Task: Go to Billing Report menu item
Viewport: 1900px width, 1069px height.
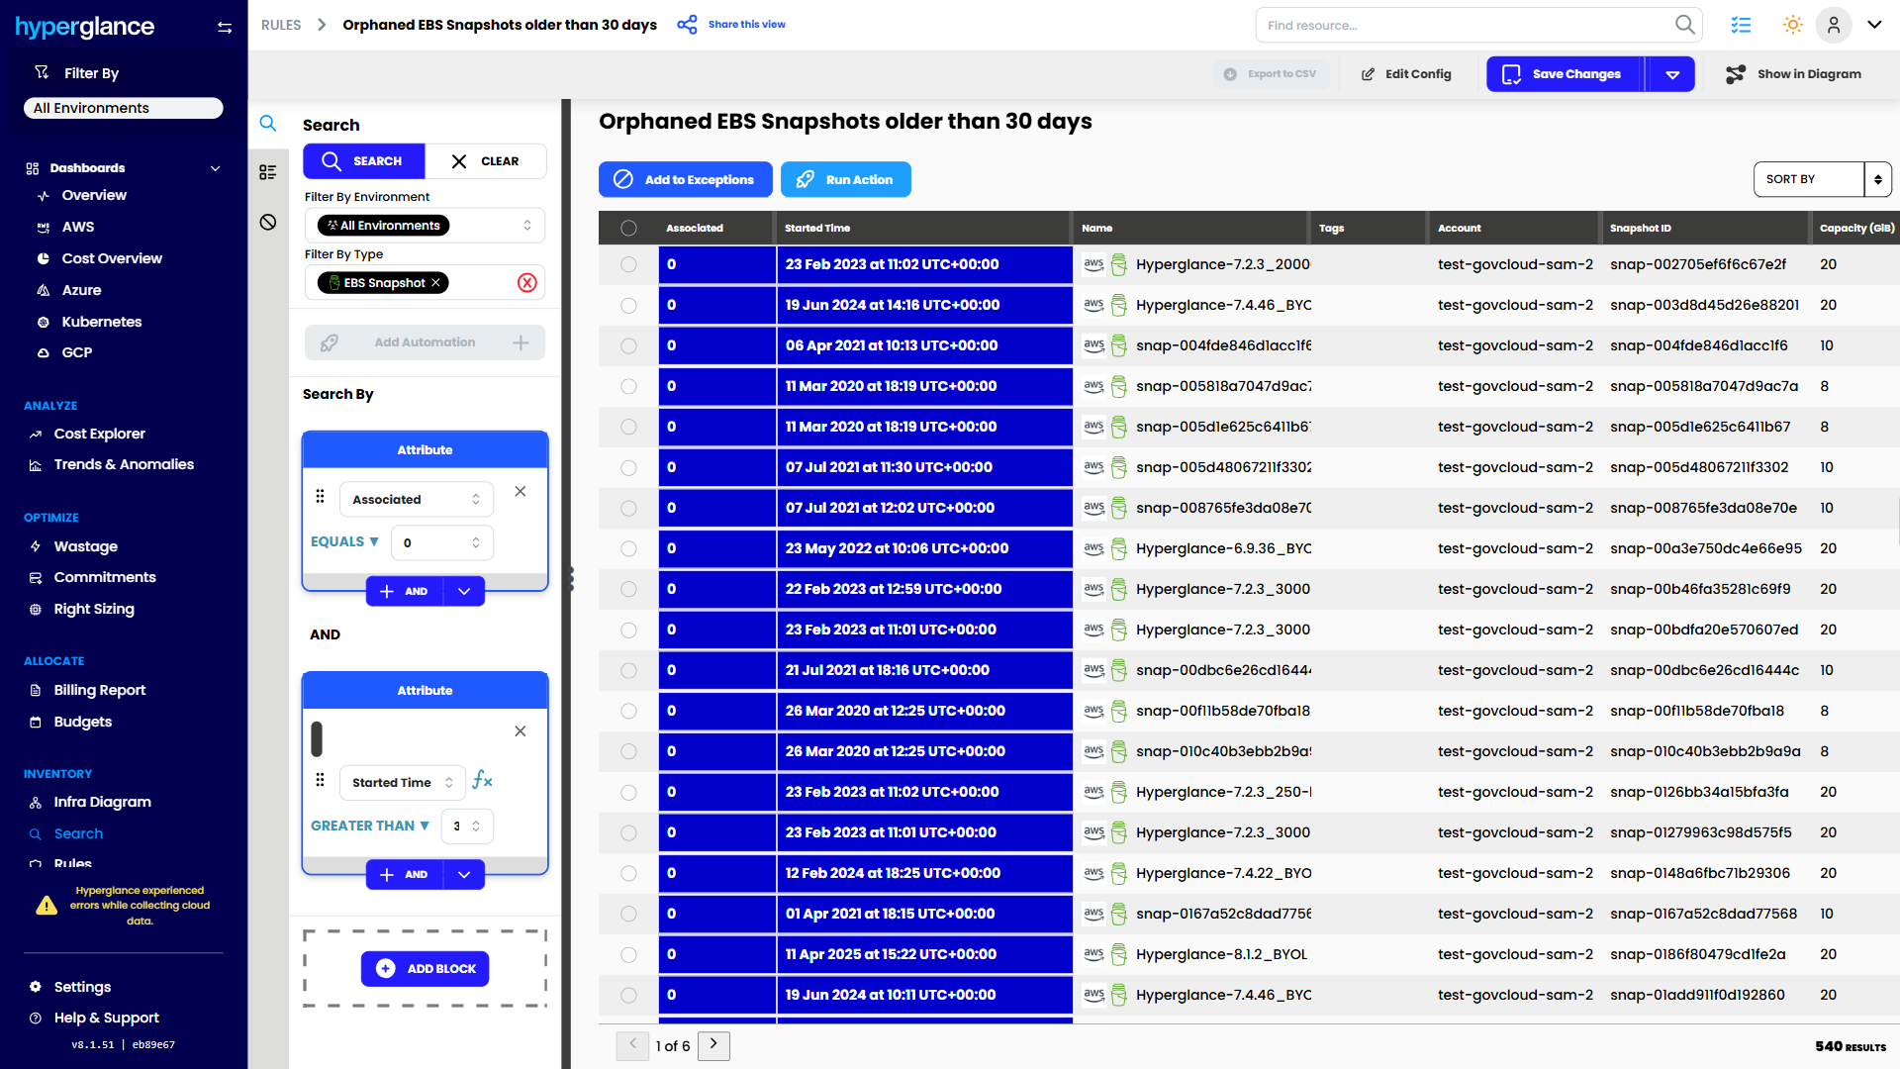Action: [99, 690]
